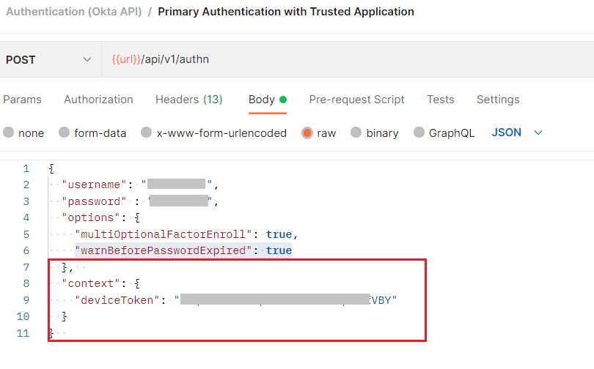Image resolution: width=594 pixels, height=369 pixels.
Task: Click the request URL input field
Action: click(345, 59)
